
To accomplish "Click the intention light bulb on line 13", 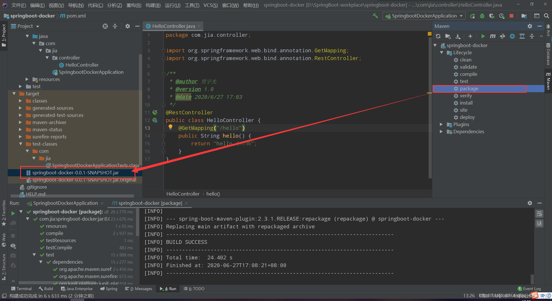I will click(170, 127).
